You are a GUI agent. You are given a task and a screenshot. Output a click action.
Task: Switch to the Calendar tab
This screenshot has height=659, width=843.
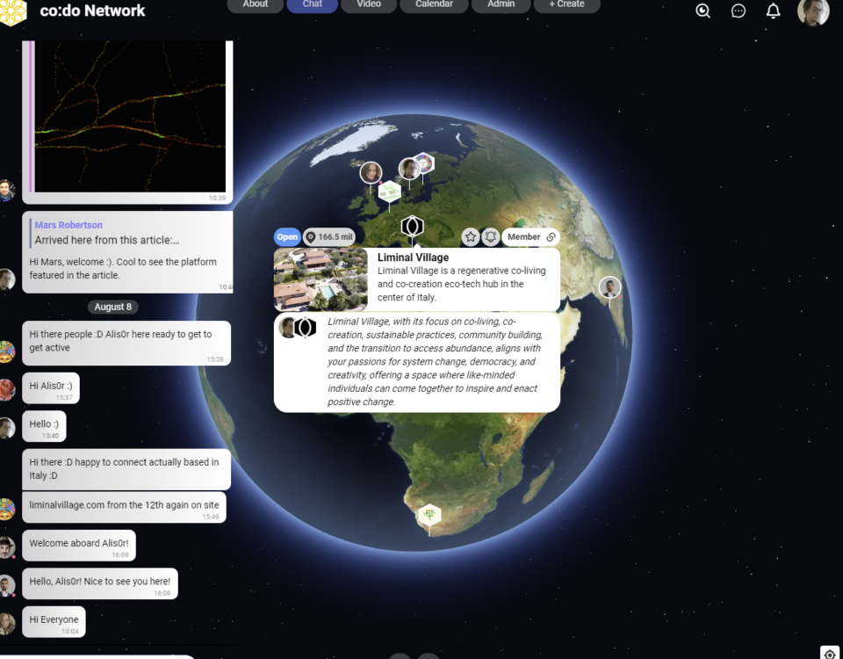click(434, 4)
